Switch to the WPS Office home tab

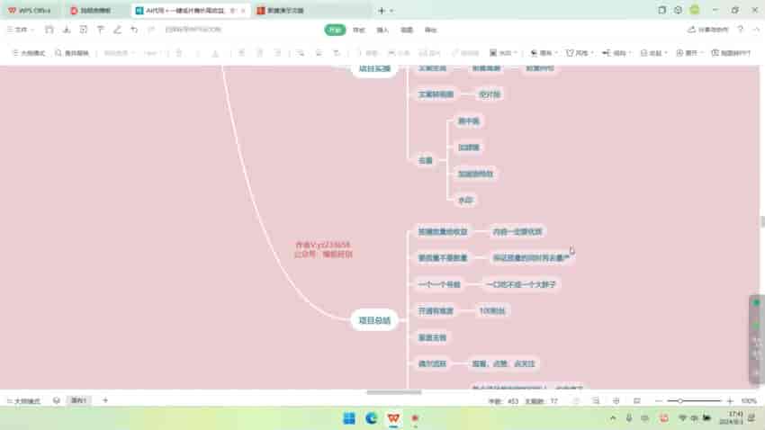[30, 10]
